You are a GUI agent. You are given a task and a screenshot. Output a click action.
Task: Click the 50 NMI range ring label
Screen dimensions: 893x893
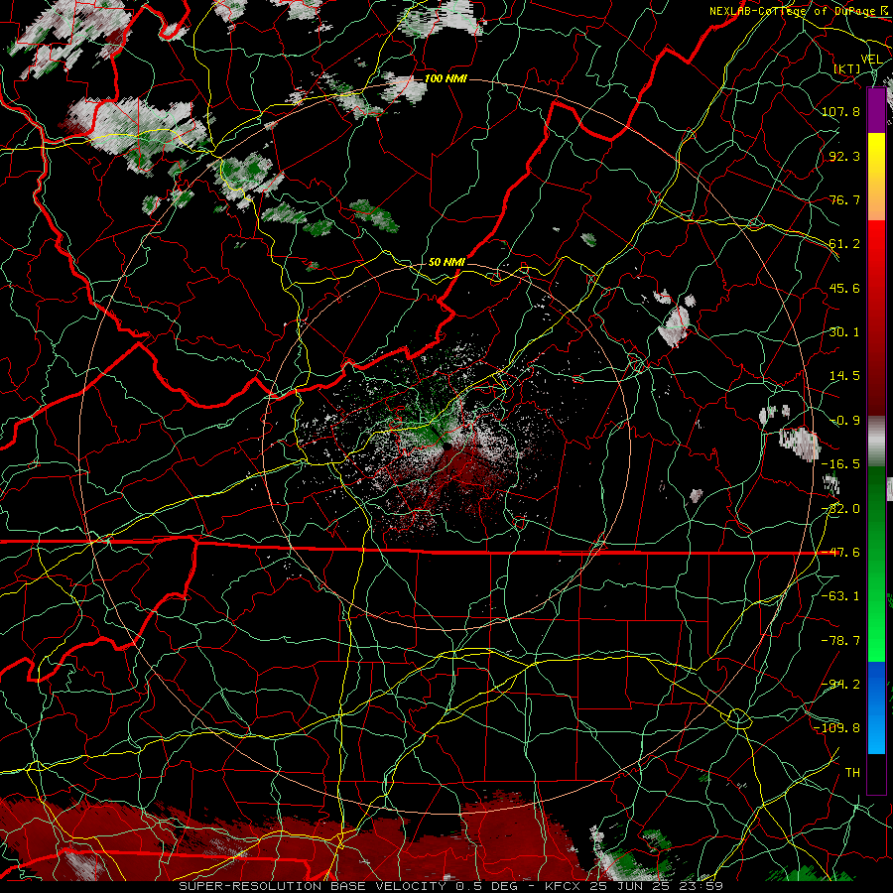point(446,263)
